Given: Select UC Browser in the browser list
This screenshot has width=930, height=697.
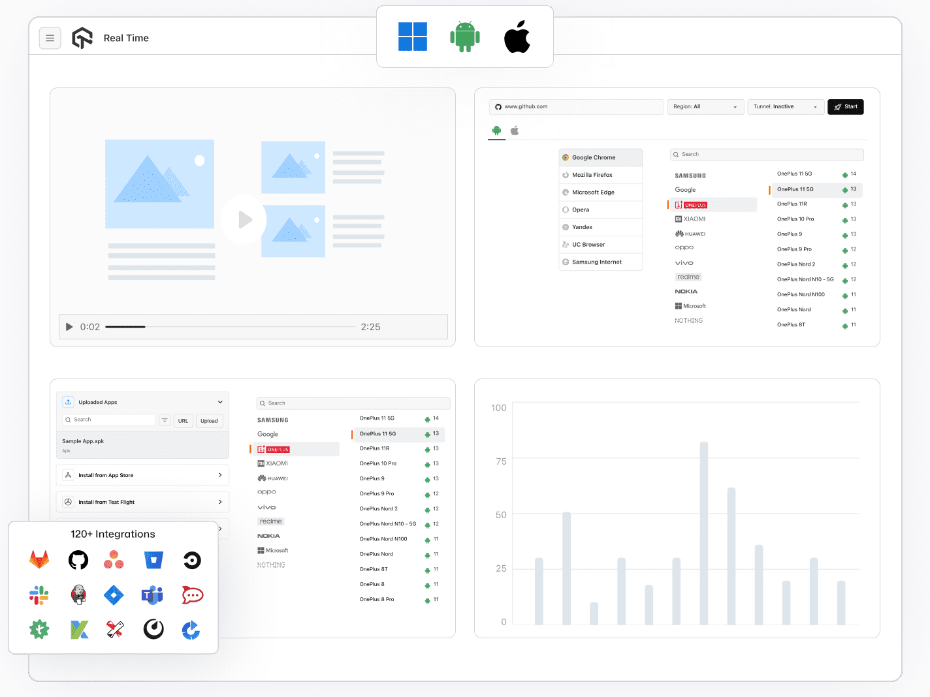Looking at the screenshot, I should click(601, 245).
